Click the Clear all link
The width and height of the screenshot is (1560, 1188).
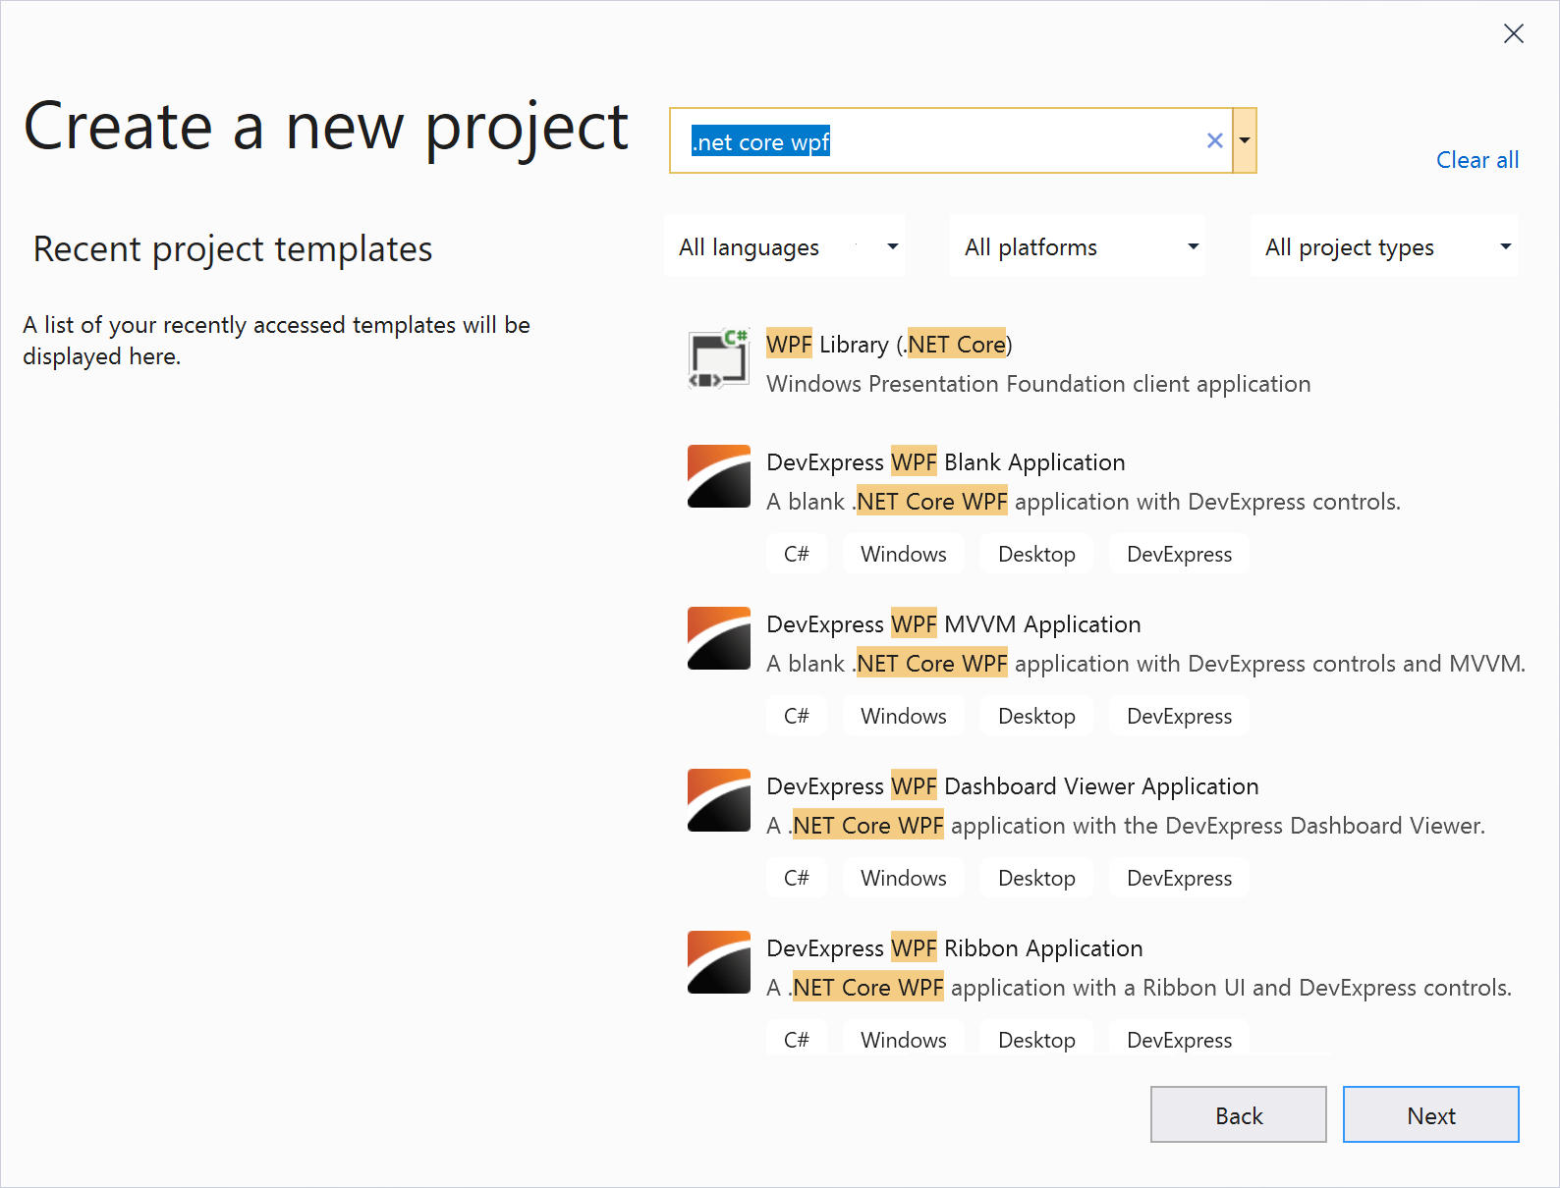tap(1476, 159)
